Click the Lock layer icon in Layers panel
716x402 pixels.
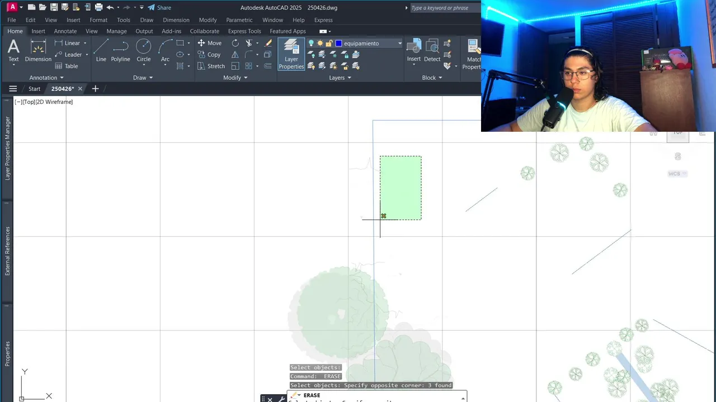345,55
